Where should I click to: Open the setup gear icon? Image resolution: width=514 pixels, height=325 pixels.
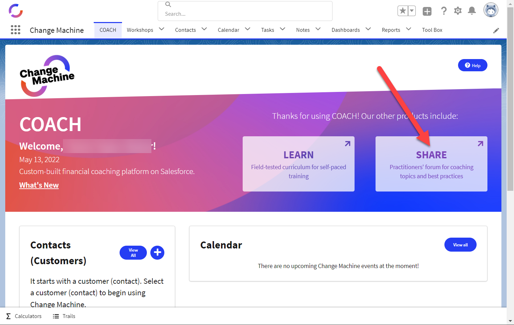pyautogui.click(x=458, y=11)
